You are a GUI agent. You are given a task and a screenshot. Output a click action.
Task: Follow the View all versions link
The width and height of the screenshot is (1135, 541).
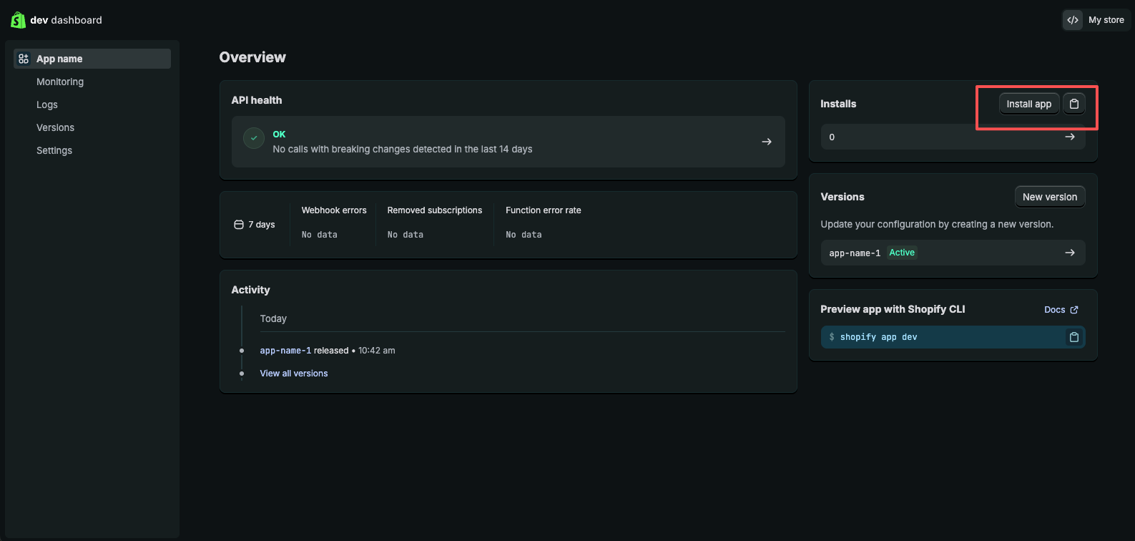294,374
